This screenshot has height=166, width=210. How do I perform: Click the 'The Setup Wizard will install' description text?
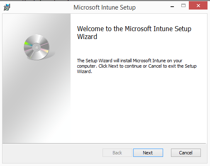(137, 66)
